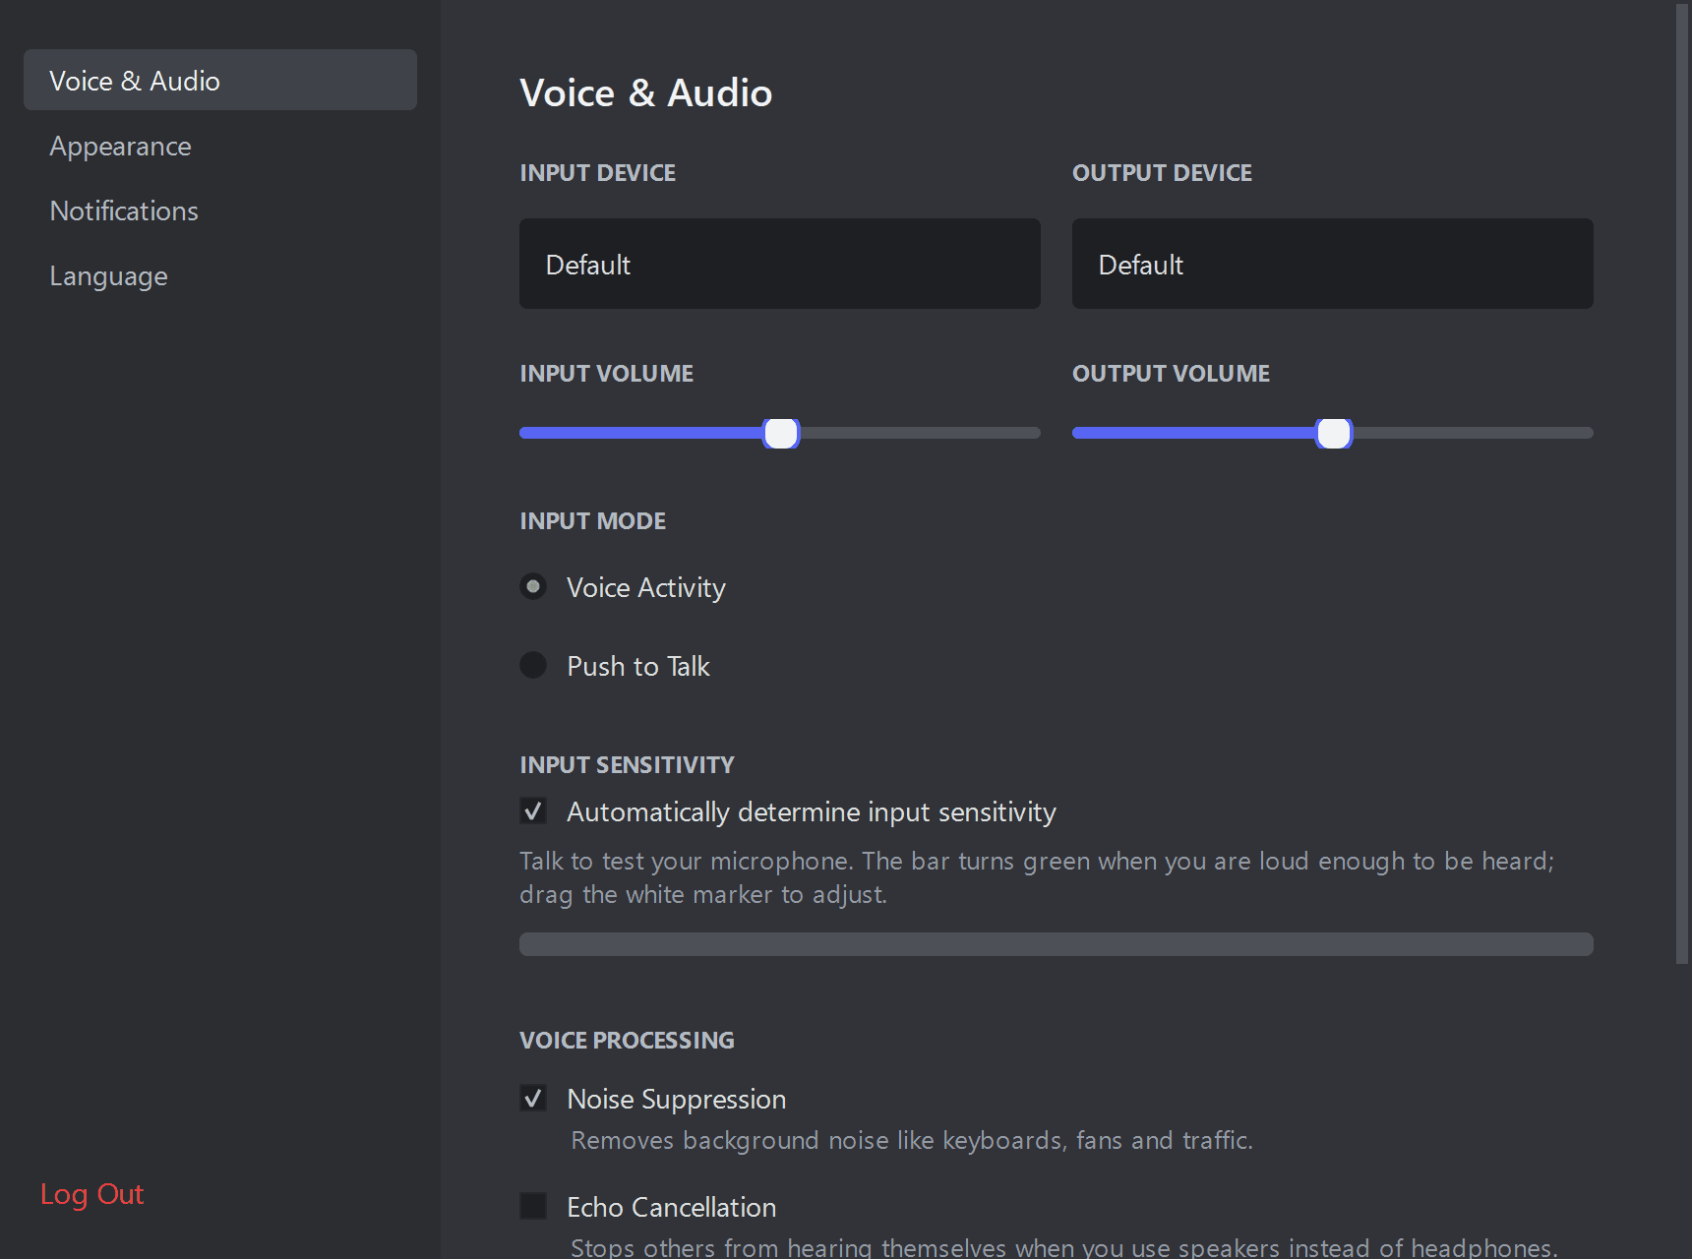This screenshot has height=1259, width=1692.
Task: Open the Output Device dropdown
Action: pos(1333,264)
